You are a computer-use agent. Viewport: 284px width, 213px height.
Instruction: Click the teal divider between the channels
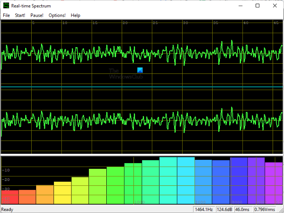[142, 87]
